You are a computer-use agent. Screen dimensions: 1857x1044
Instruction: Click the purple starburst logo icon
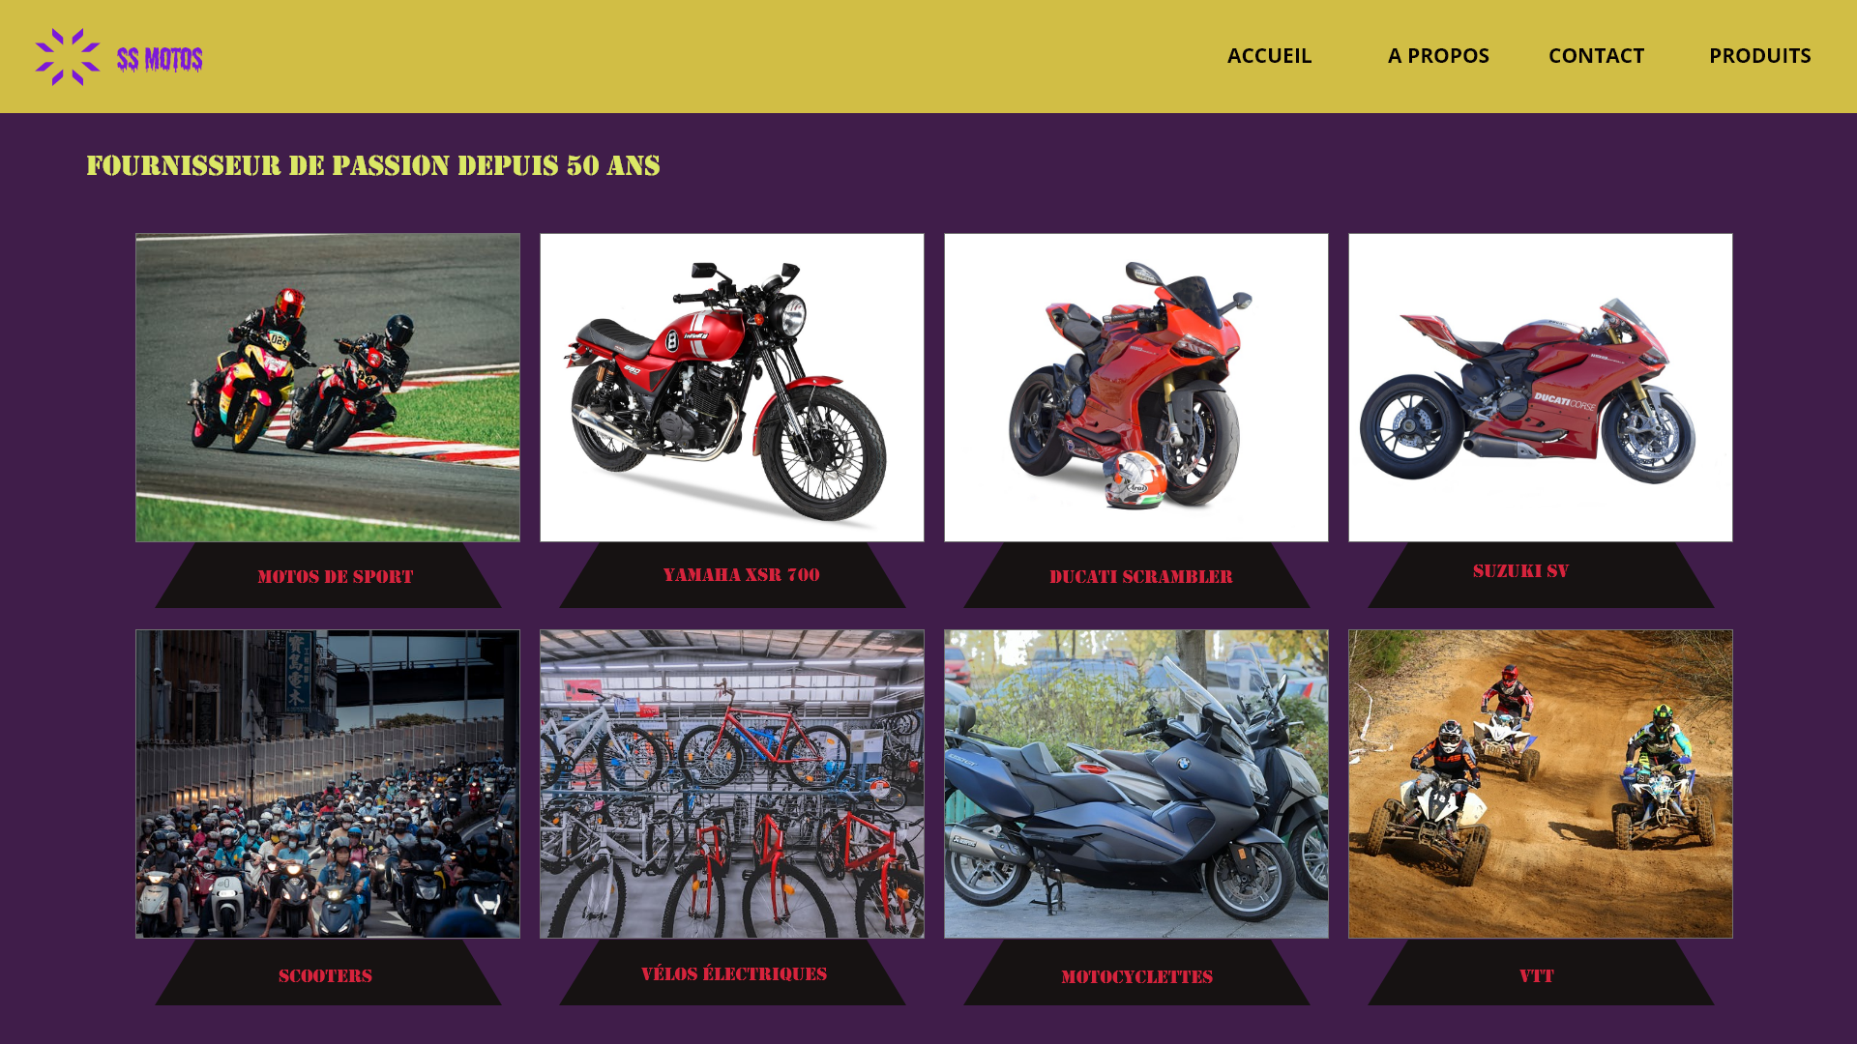(68, 57)
